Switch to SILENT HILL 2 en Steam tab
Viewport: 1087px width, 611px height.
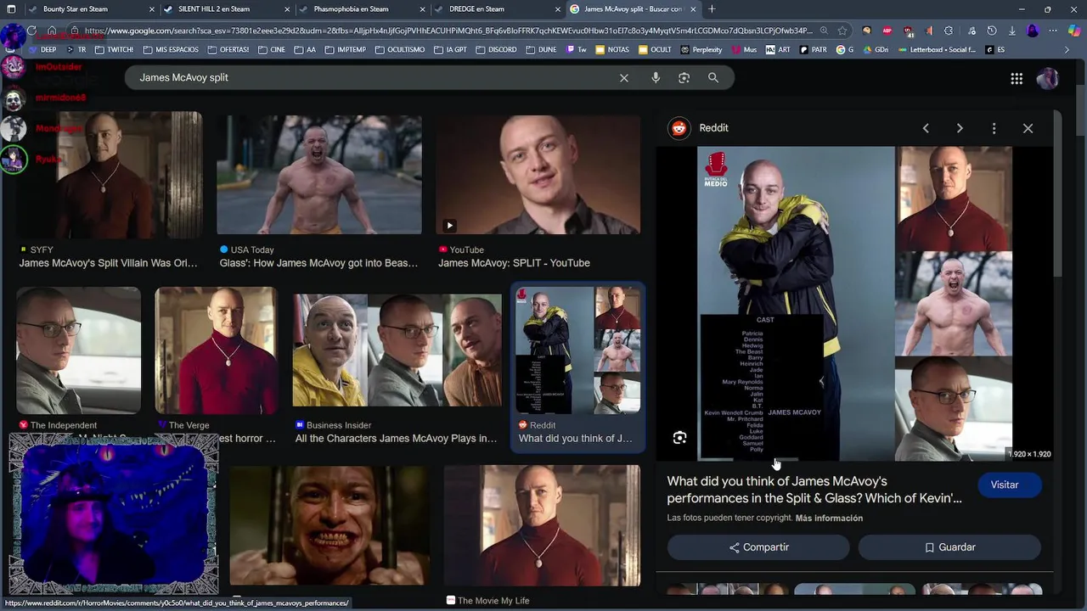click(226, 9)
